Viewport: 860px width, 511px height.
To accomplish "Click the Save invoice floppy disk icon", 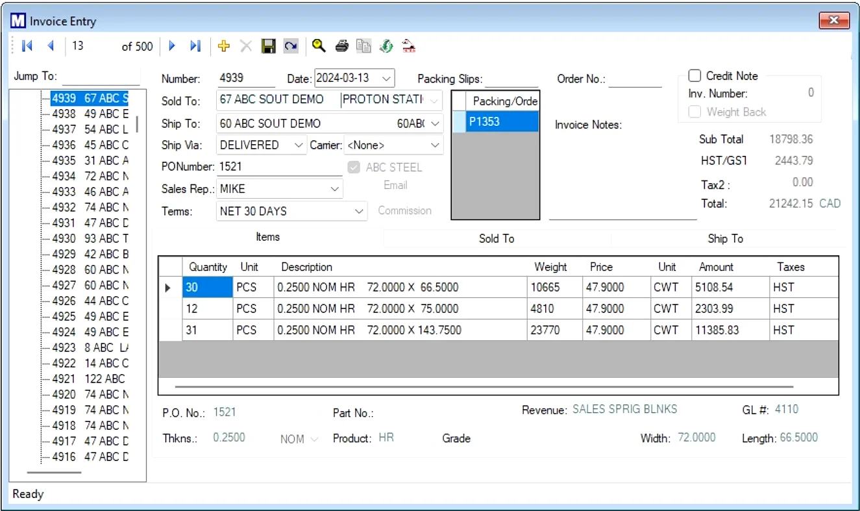I will point(268,45).
